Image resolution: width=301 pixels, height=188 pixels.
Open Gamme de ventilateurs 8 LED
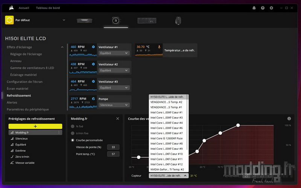[32, 68]
